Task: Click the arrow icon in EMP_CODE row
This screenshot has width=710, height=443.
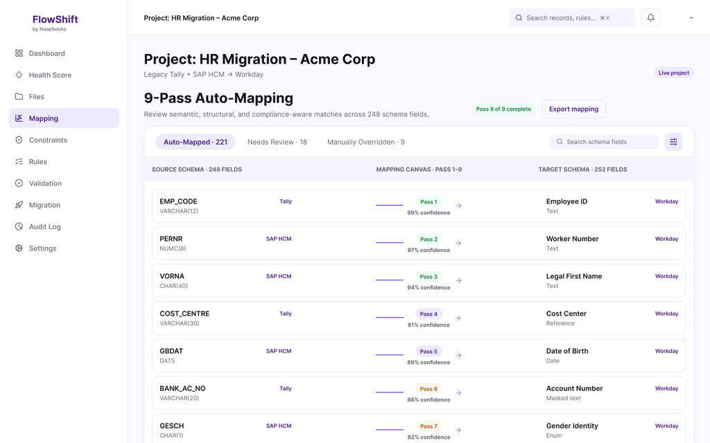Action: pyautogui.click(x=459, y=206)
